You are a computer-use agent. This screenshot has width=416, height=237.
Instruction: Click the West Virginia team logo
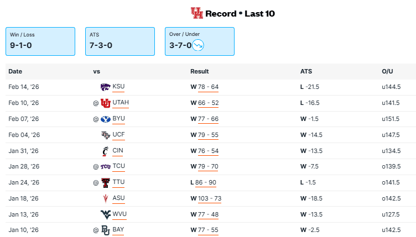tap(105, 214)
